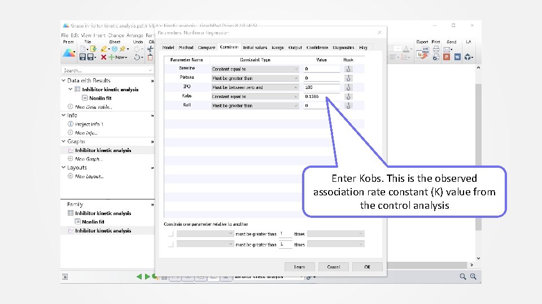Viewport: 542px width, 304px height.
Task: Switch to the Compare tab
Action: [x=207, y=47]
